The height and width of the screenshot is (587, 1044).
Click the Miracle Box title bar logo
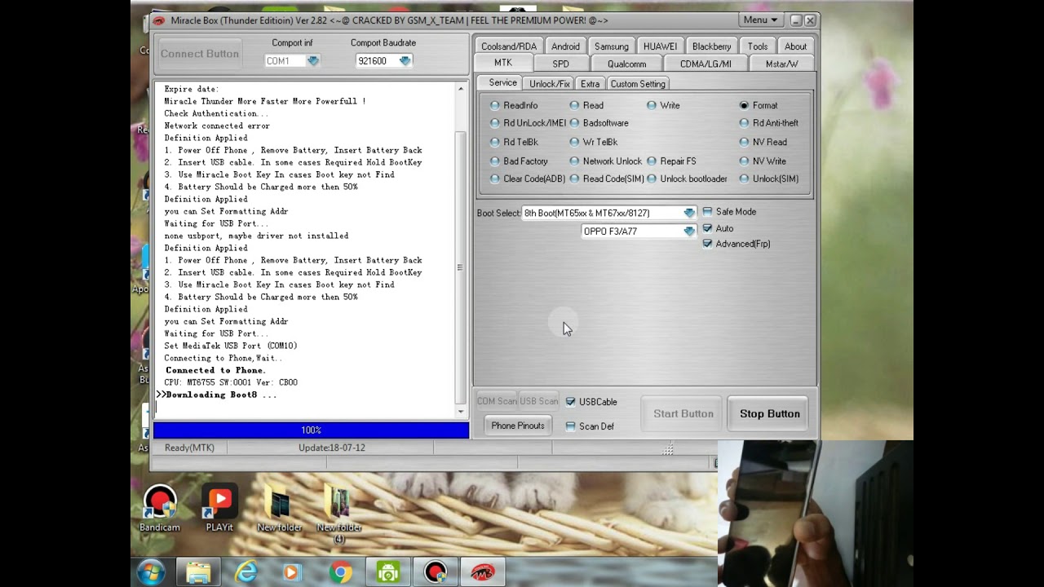pos(159,20)
